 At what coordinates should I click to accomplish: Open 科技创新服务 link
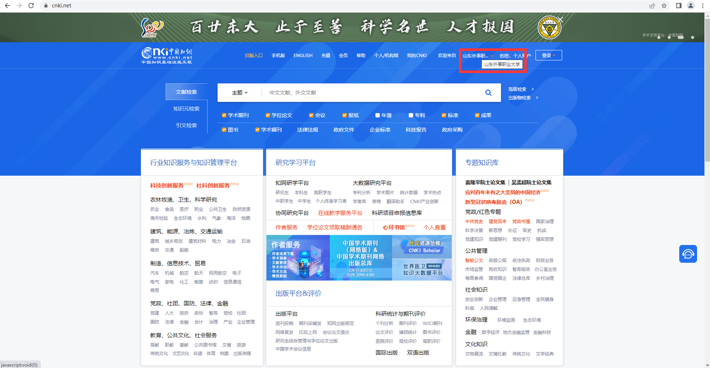167,185
